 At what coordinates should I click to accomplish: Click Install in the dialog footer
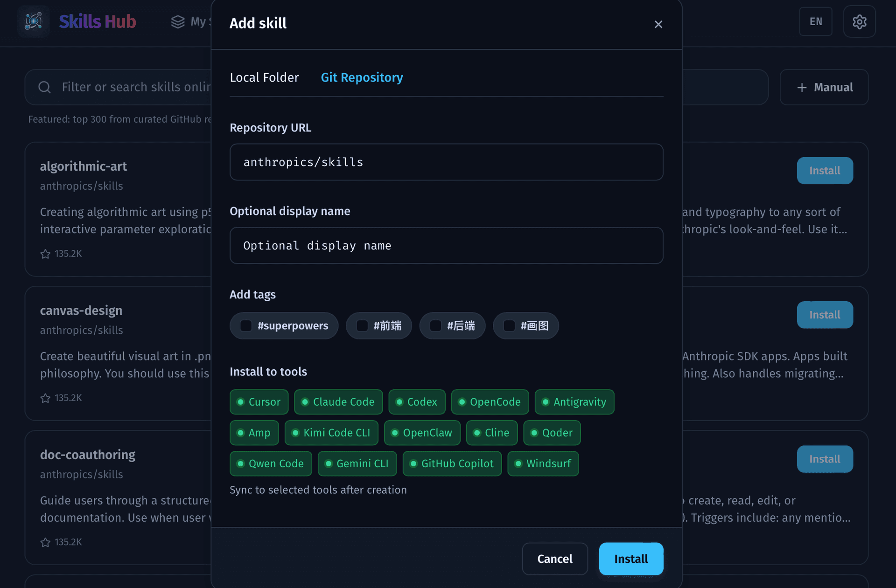631,559
